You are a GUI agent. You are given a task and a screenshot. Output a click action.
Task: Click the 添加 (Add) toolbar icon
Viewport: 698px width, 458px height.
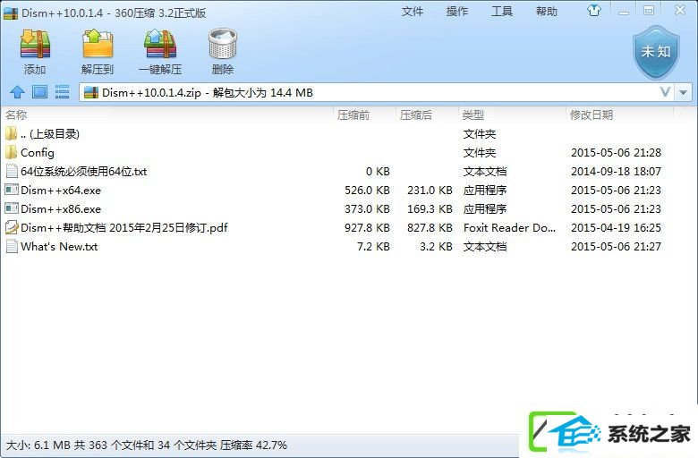[35, 45]
